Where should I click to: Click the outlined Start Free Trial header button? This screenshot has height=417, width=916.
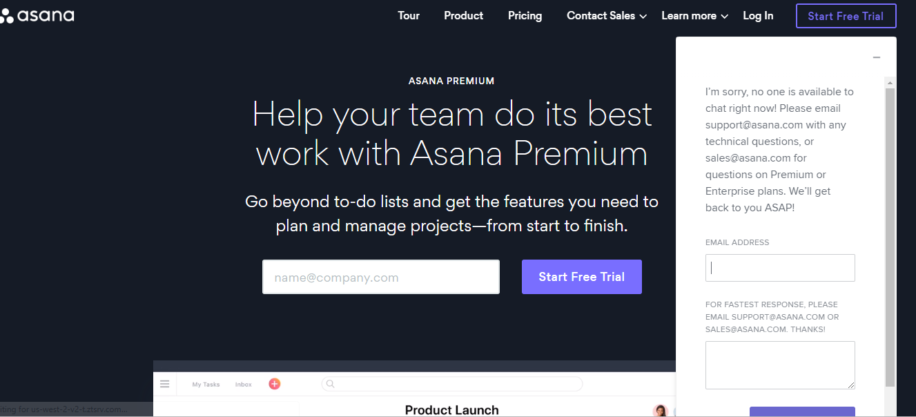846,16
